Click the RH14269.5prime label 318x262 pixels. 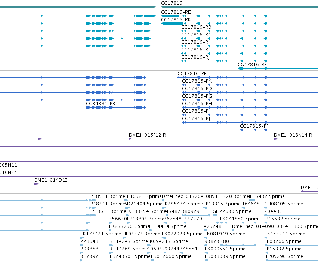tap(129, 249)
